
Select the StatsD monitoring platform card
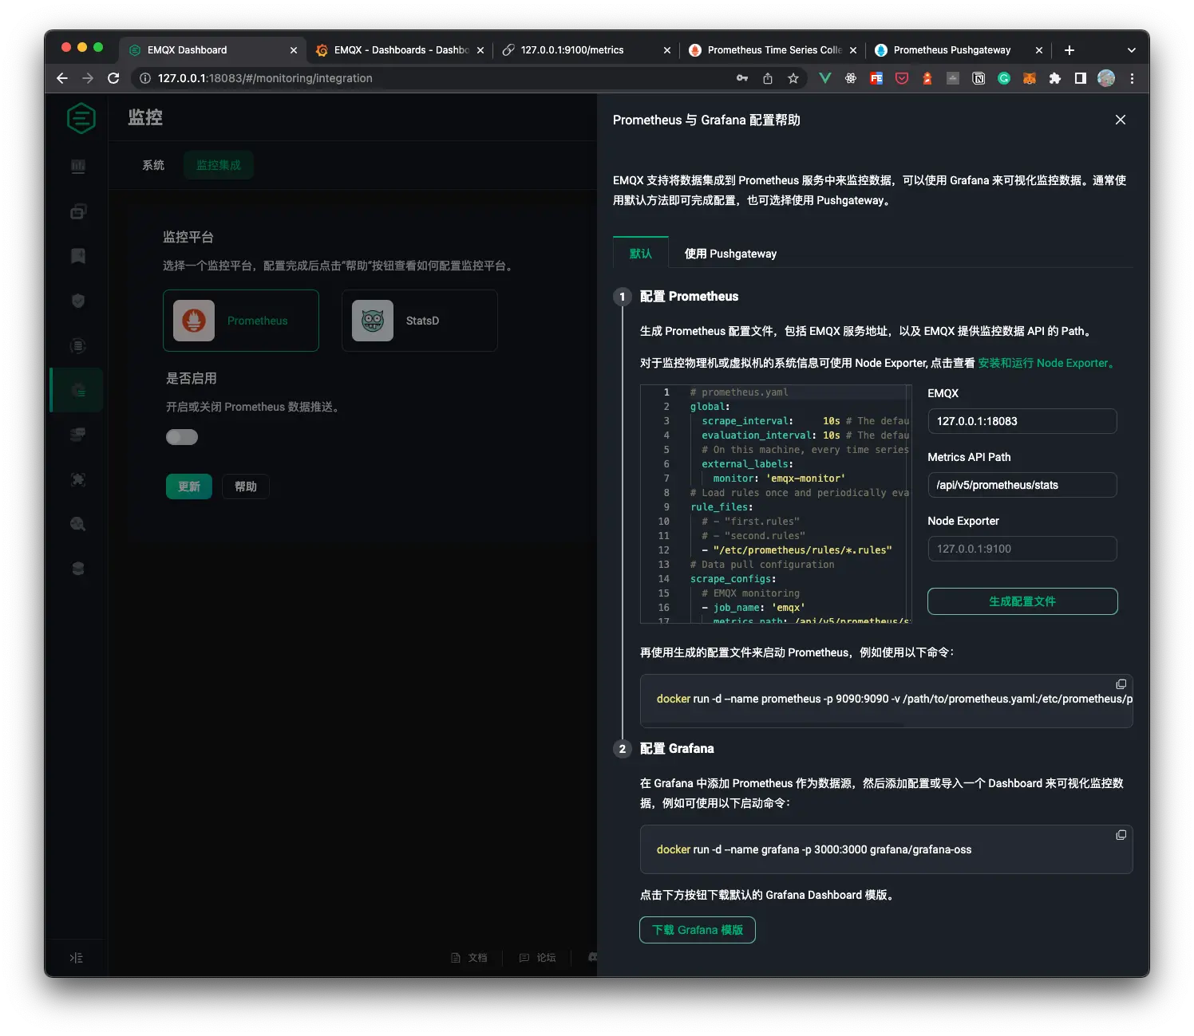point(418,321)
